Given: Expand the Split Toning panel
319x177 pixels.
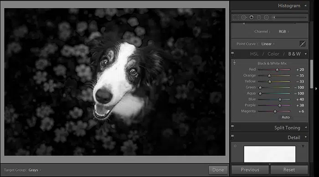Looking at the screenshot, I should pyautogui.click(x=306, y=128).
